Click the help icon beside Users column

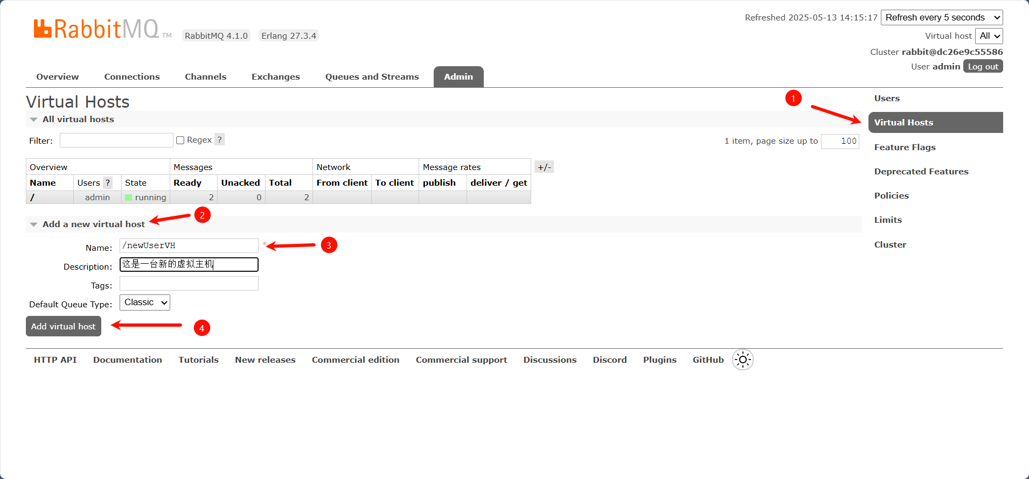pos(108,183)
